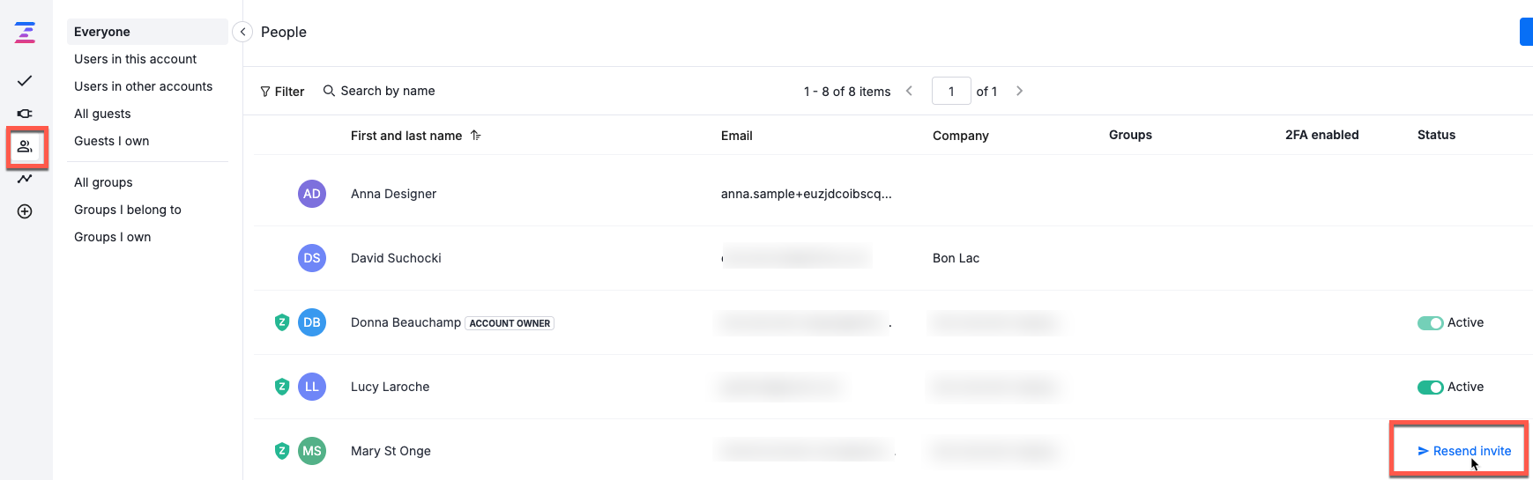Sort by First and last name column
This screenshot has height=480, width=1533.
[415, 136]
